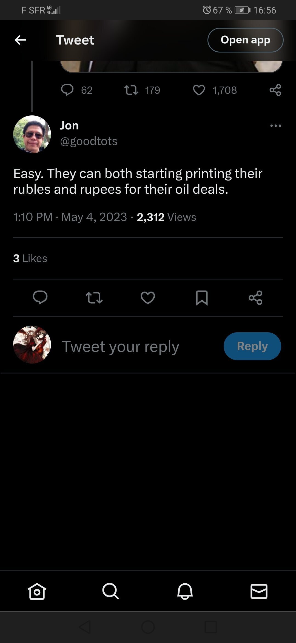
Task: Retweet the parent tweet with 179 retweets
Action: pos(131,90)
